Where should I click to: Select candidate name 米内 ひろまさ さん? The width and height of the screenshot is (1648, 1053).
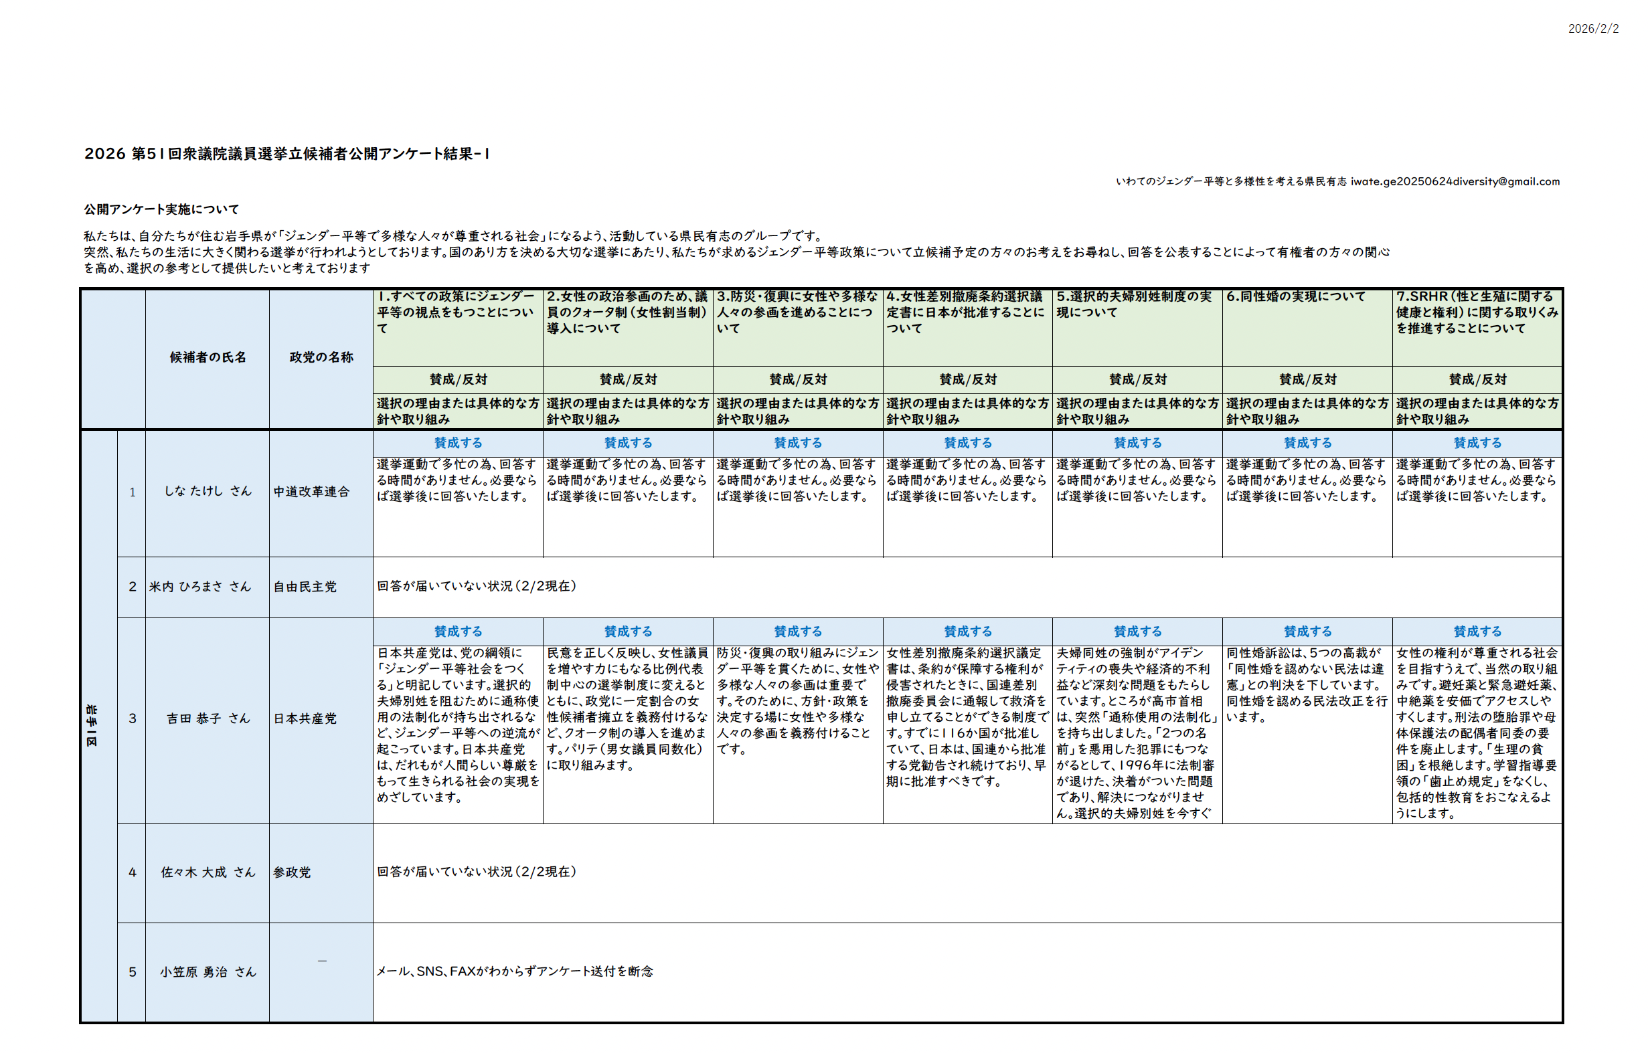200,586
